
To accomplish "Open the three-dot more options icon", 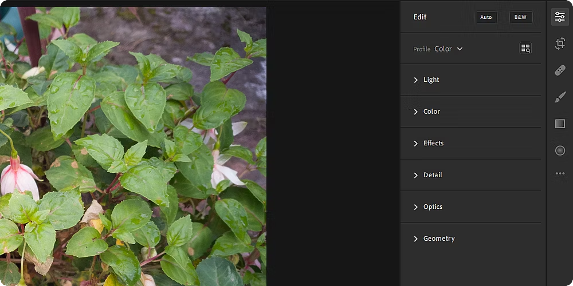I will 560,174.
